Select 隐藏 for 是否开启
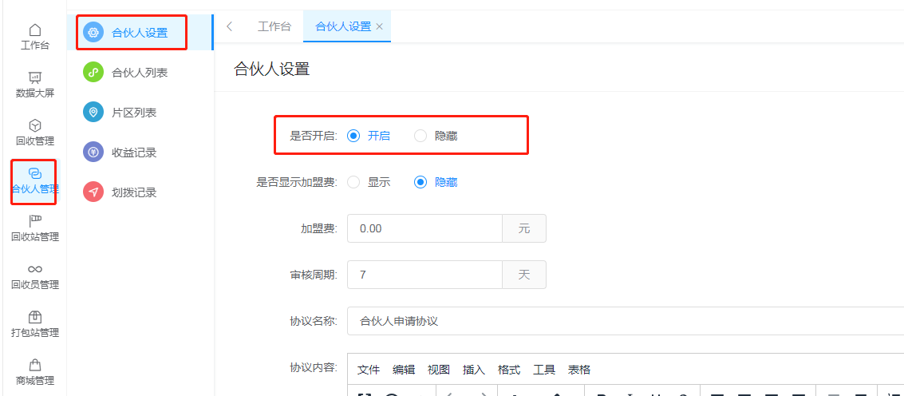The height and width of the screenshot is (396, 904). tap(420, 136)
